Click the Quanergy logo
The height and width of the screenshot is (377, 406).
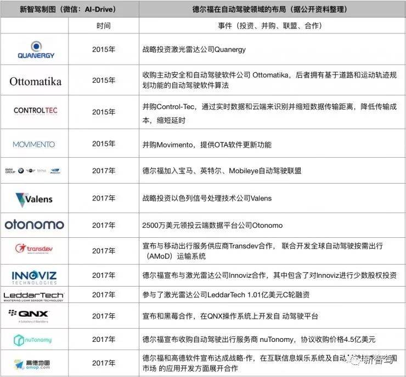[36, 49]
